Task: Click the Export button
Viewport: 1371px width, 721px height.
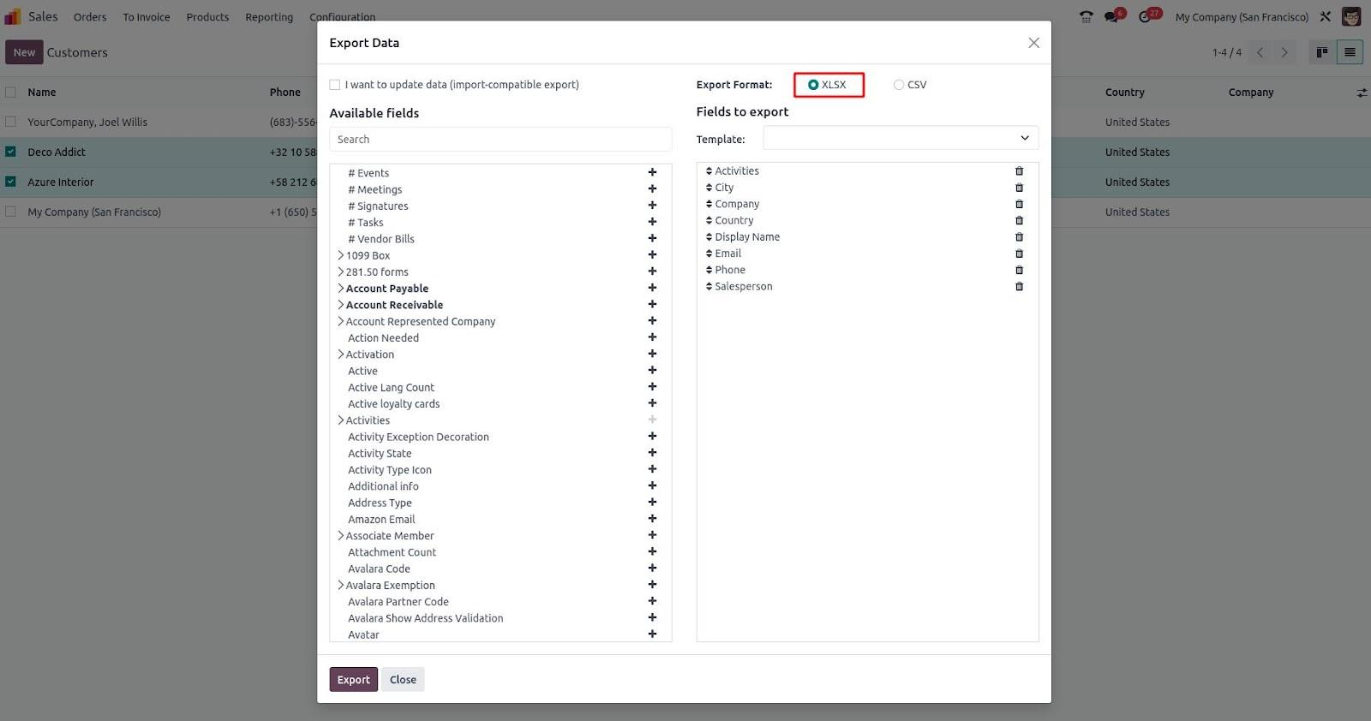Action: (x=353, y=680)
